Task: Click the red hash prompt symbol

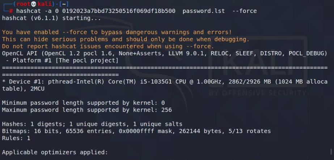Action: click(x=11, y=11)
